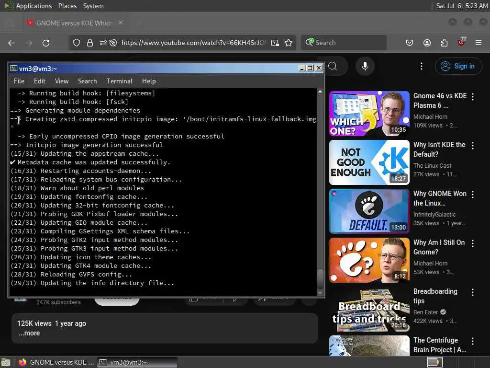Open InfinitelyGalactic channel link
Screen dimensions: 490x368
[x=434, y=214]
